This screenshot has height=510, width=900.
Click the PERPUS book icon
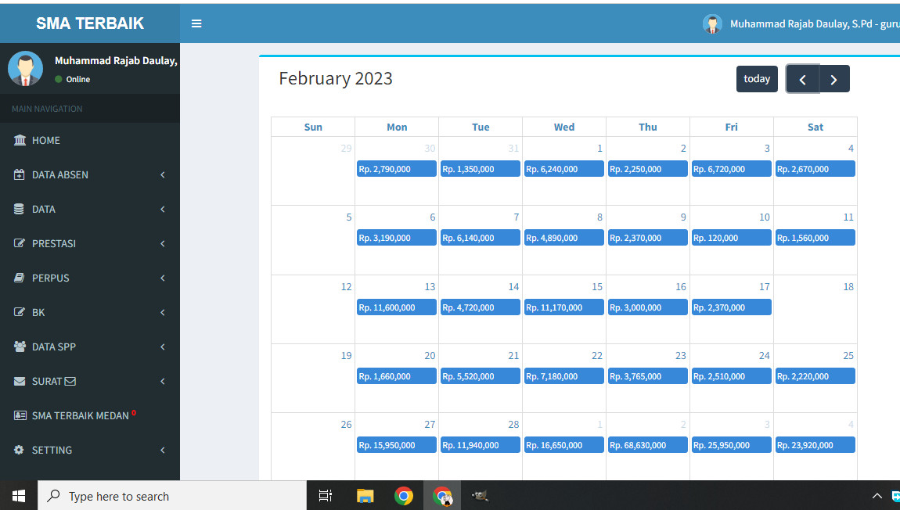point(20,278)
